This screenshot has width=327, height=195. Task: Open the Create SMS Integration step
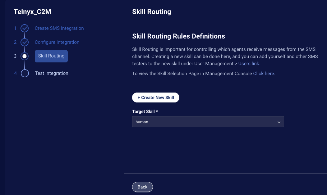59,28
